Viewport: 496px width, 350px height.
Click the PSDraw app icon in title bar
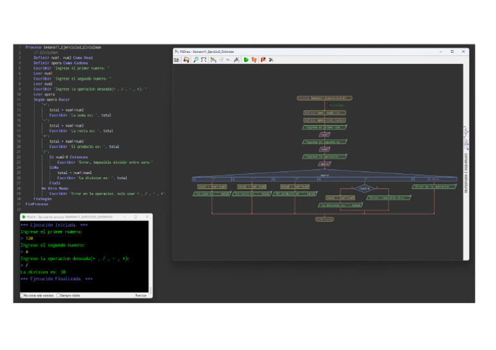point(177,52)
